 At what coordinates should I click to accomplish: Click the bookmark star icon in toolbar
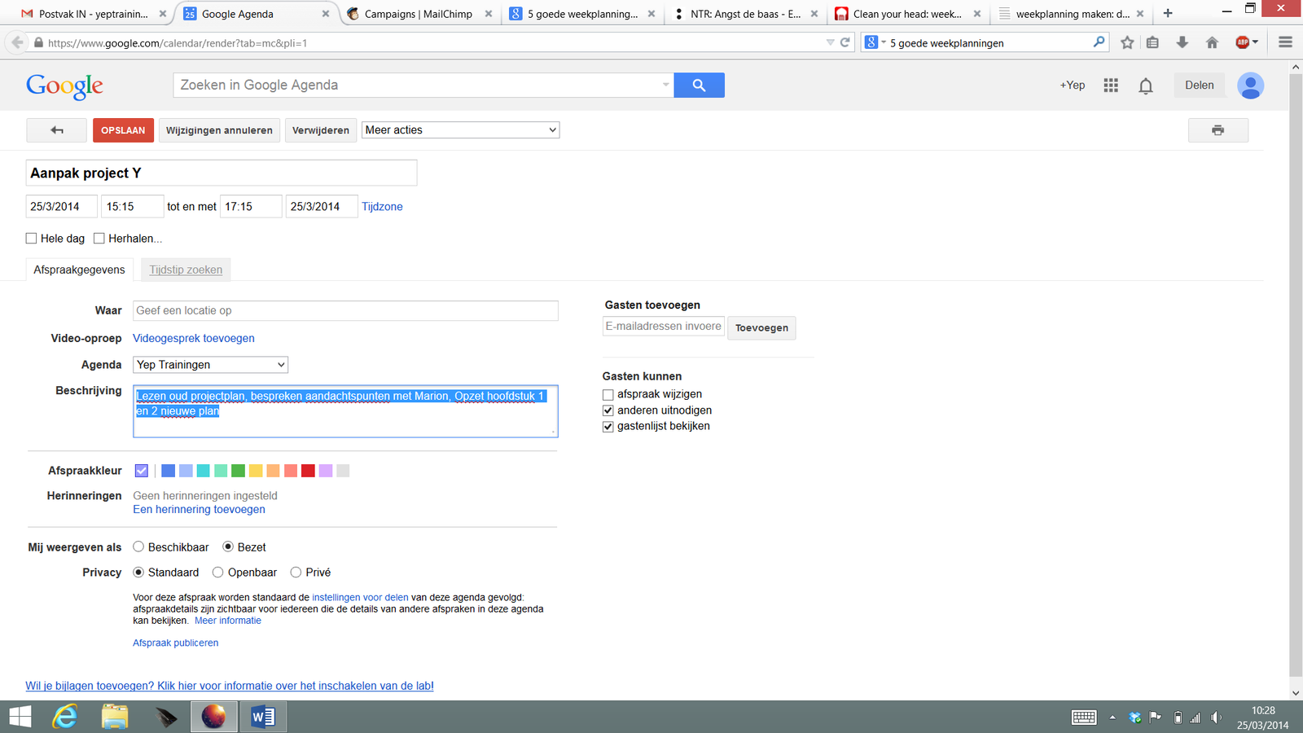[x=1127, y=42]
